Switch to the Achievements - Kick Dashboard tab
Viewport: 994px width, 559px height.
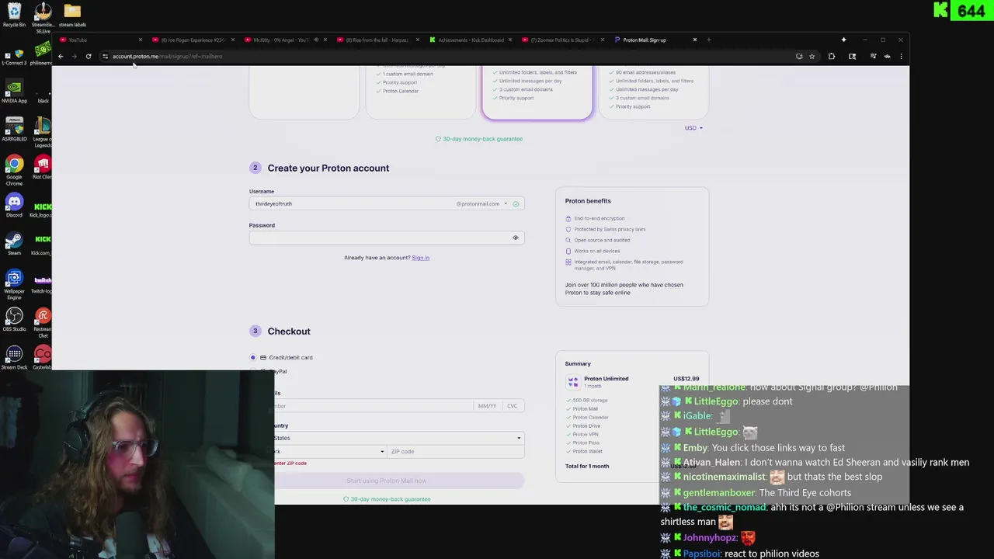pos(470,40)
